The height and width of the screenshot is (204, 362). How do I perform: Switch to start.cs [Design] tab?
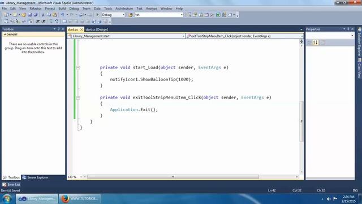click(97, 29)
